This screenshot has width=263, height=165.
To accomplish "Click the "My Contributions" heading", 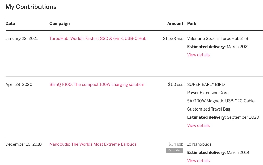I will pyautogui.click(x=31, y=7).
